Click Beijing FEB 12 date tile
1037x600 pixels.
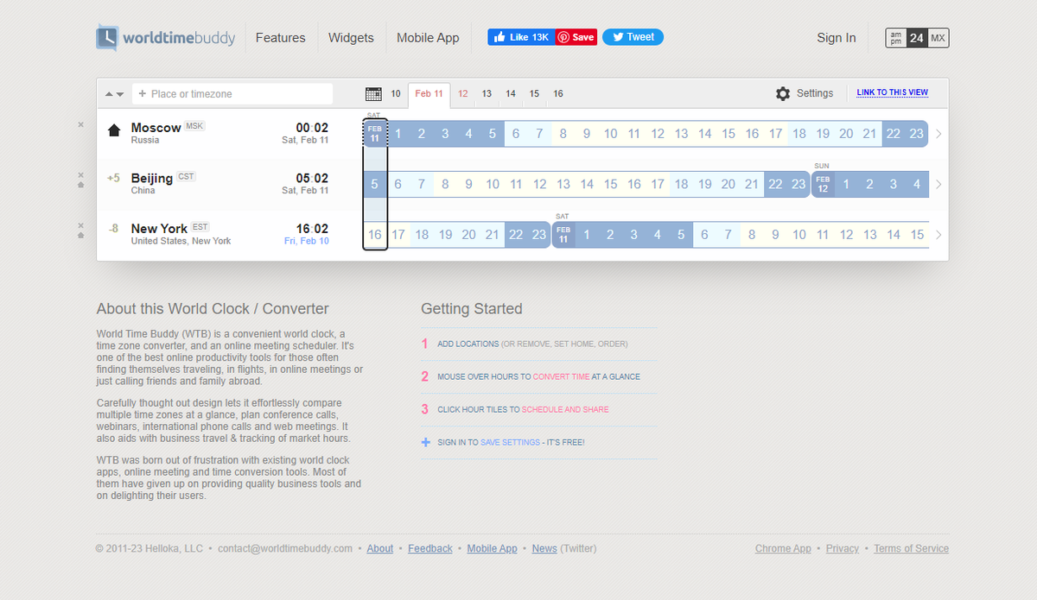(823, 184)
